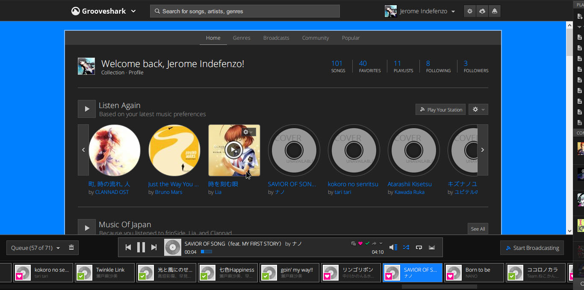Toggle favorite heart for current song
584x290 pixels.
tap(360, 243)
